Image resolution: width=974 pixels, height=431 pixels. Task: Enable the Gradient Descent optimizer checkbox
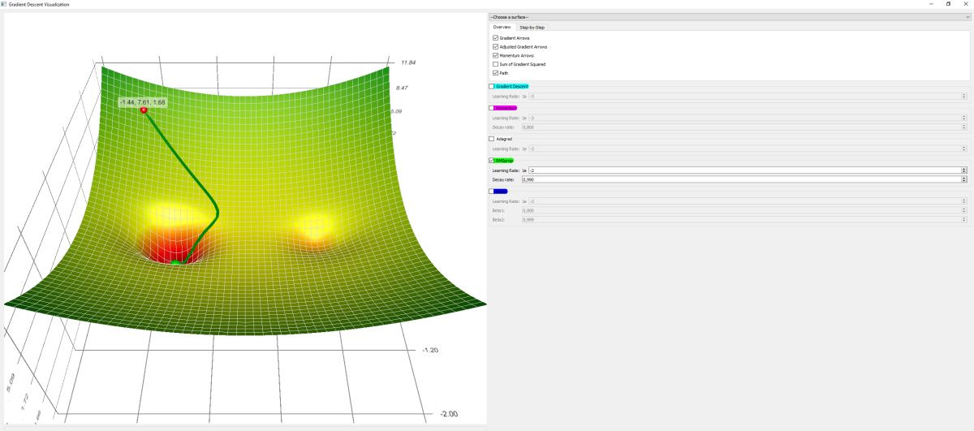pyautogui.click(x=491, y=86)
